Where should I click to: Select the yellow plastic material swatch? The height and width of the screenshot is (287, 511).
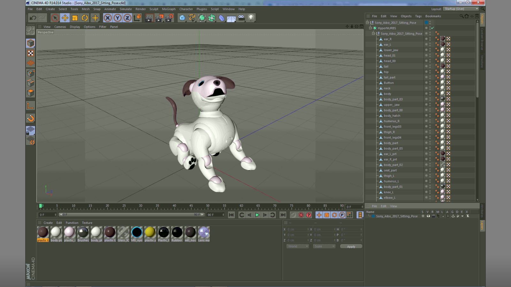(150, 232)
